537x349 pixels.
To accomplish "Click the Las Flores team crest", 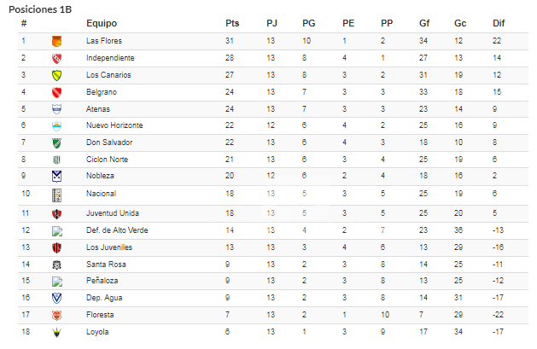I will 56,41.
